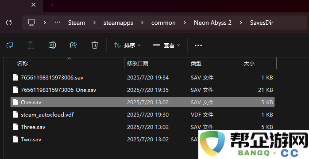
Task: Click the modified date of Two.sav
Action: [148, 140]
